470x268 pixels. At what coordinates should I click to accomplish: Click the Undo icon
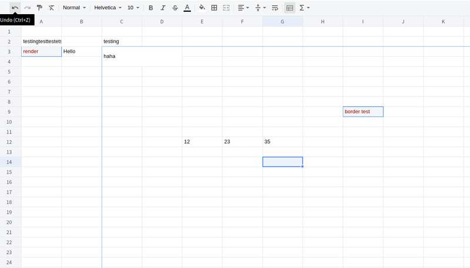(15, 8)
